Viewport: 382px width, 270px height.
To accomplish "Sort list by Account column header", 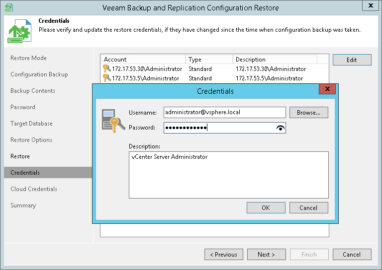I will [x=143, y=60].
